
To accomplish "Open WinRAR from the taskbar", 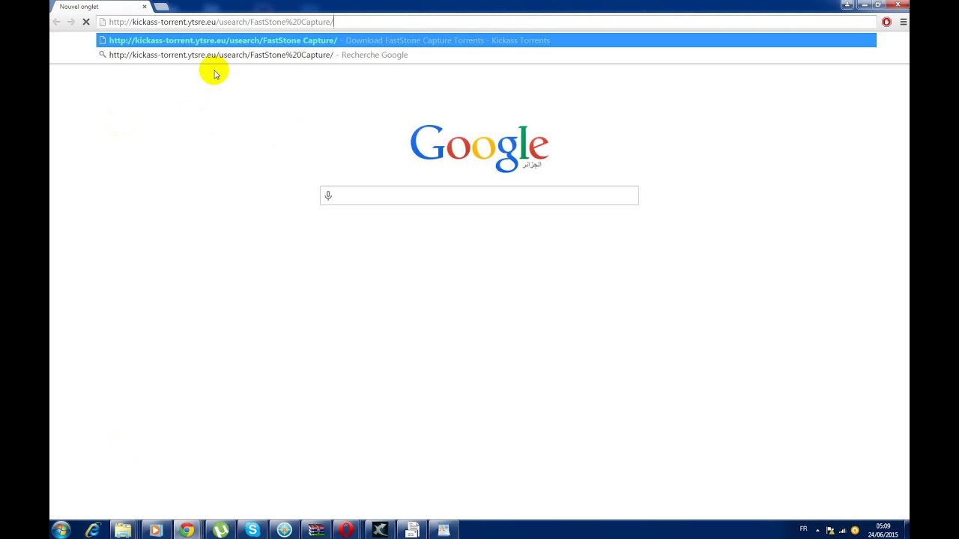I will click(316, 530).
